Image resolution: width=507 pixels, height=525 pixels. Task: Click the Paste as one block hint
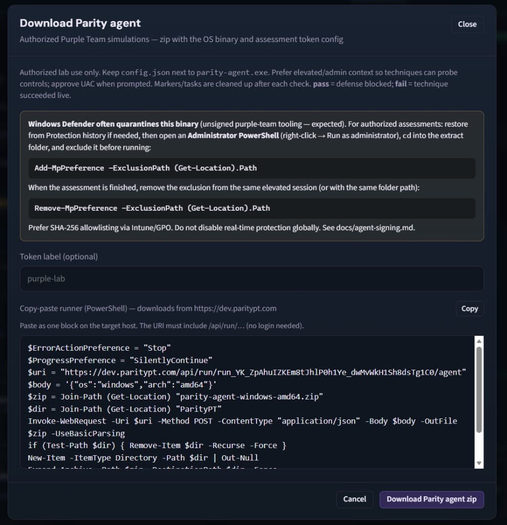(162, 326)
